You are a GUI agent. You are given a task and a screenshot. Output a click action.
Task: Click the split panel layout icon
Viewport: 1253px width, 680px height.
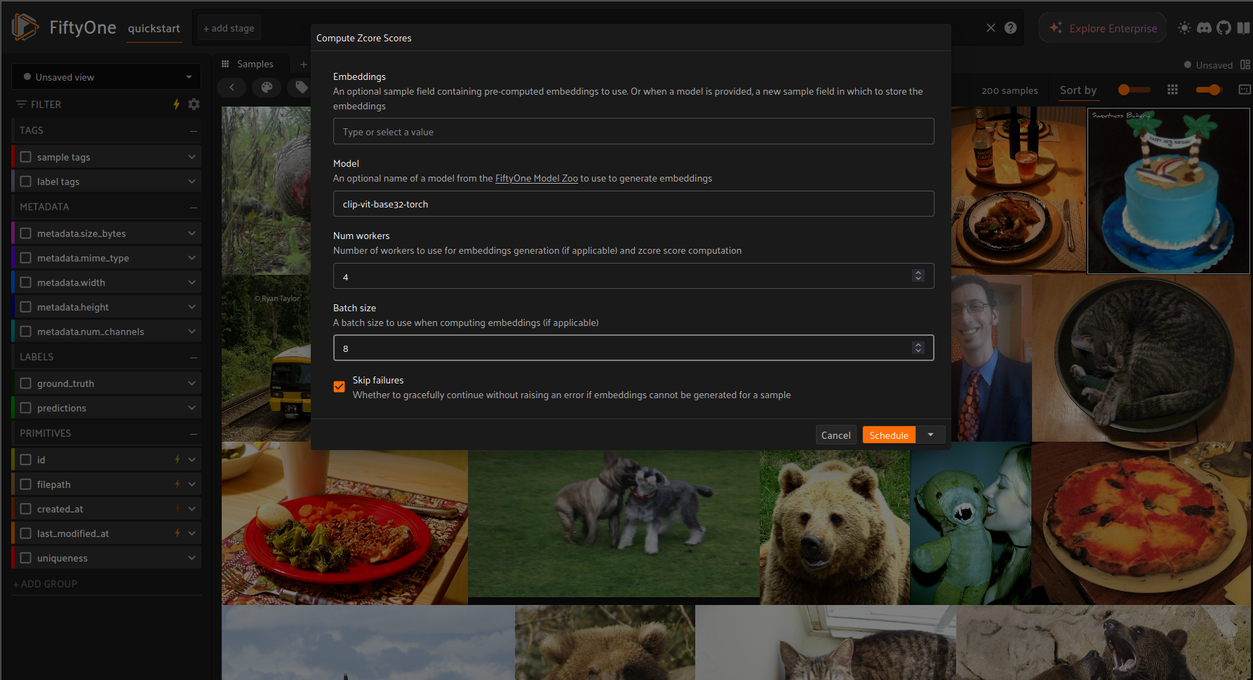click(1245, 64)
